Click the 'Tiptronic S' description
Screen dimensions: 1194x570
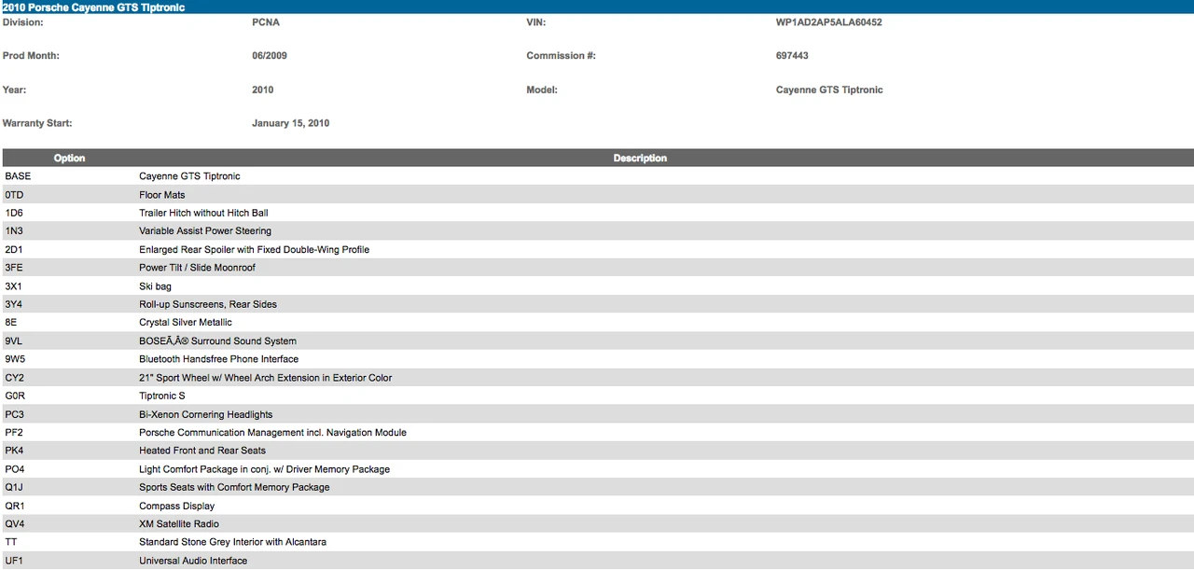click(x=162, y=396)
